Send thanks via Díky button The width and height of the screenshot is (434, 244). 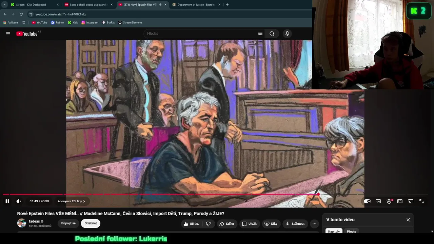click(x=271, y=224)
